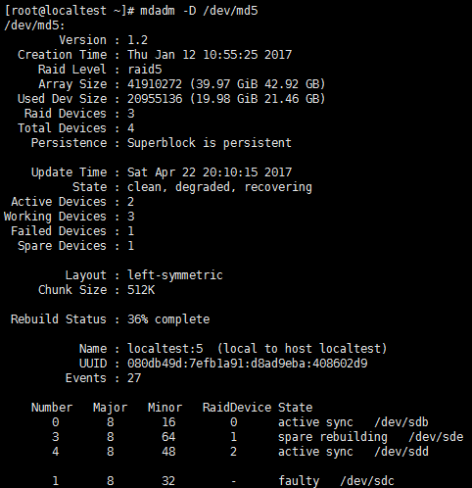Image resolution: width=472 pixels, height=488 pixels.
Task: Select the localtest:5 Name value
Action: [x=165, y=349]
